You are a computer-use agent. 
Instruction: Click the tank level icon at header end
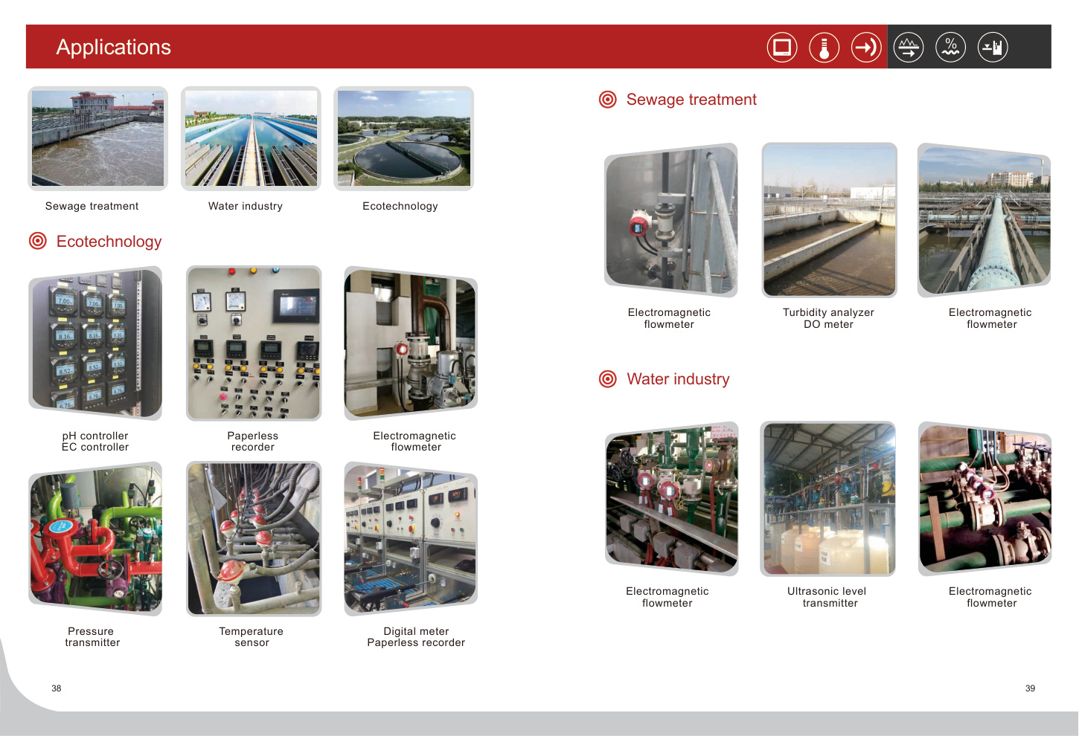pyautogui.click(x=993, y=48)
